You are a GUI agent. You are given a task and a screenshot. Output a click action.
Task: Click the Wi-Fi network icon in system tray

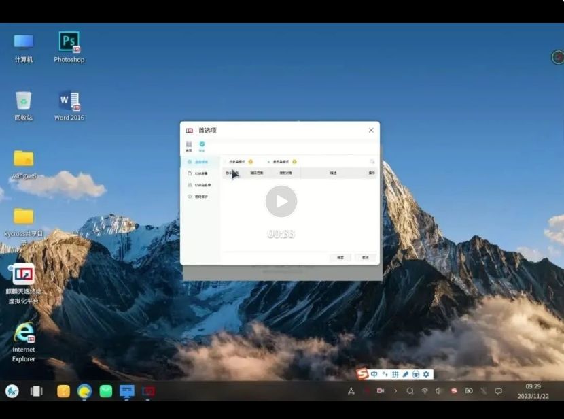[x=425, y=391]
